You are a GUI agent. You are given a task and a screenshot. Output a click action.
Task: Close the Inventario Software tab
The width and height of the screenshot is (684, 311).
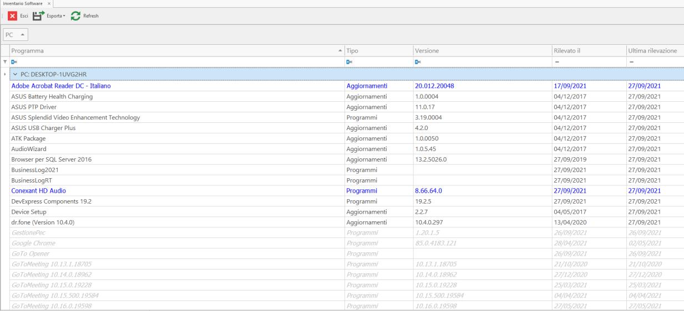pos(49,4)
